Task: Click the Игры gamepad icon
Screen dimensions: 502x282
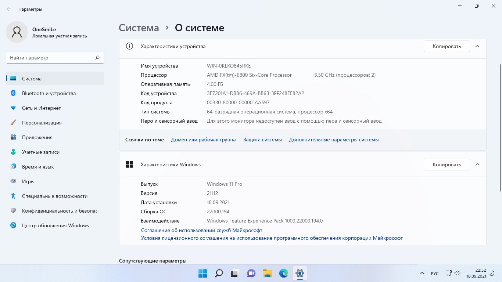Action: pyautogui.click(x=13, y=181)
